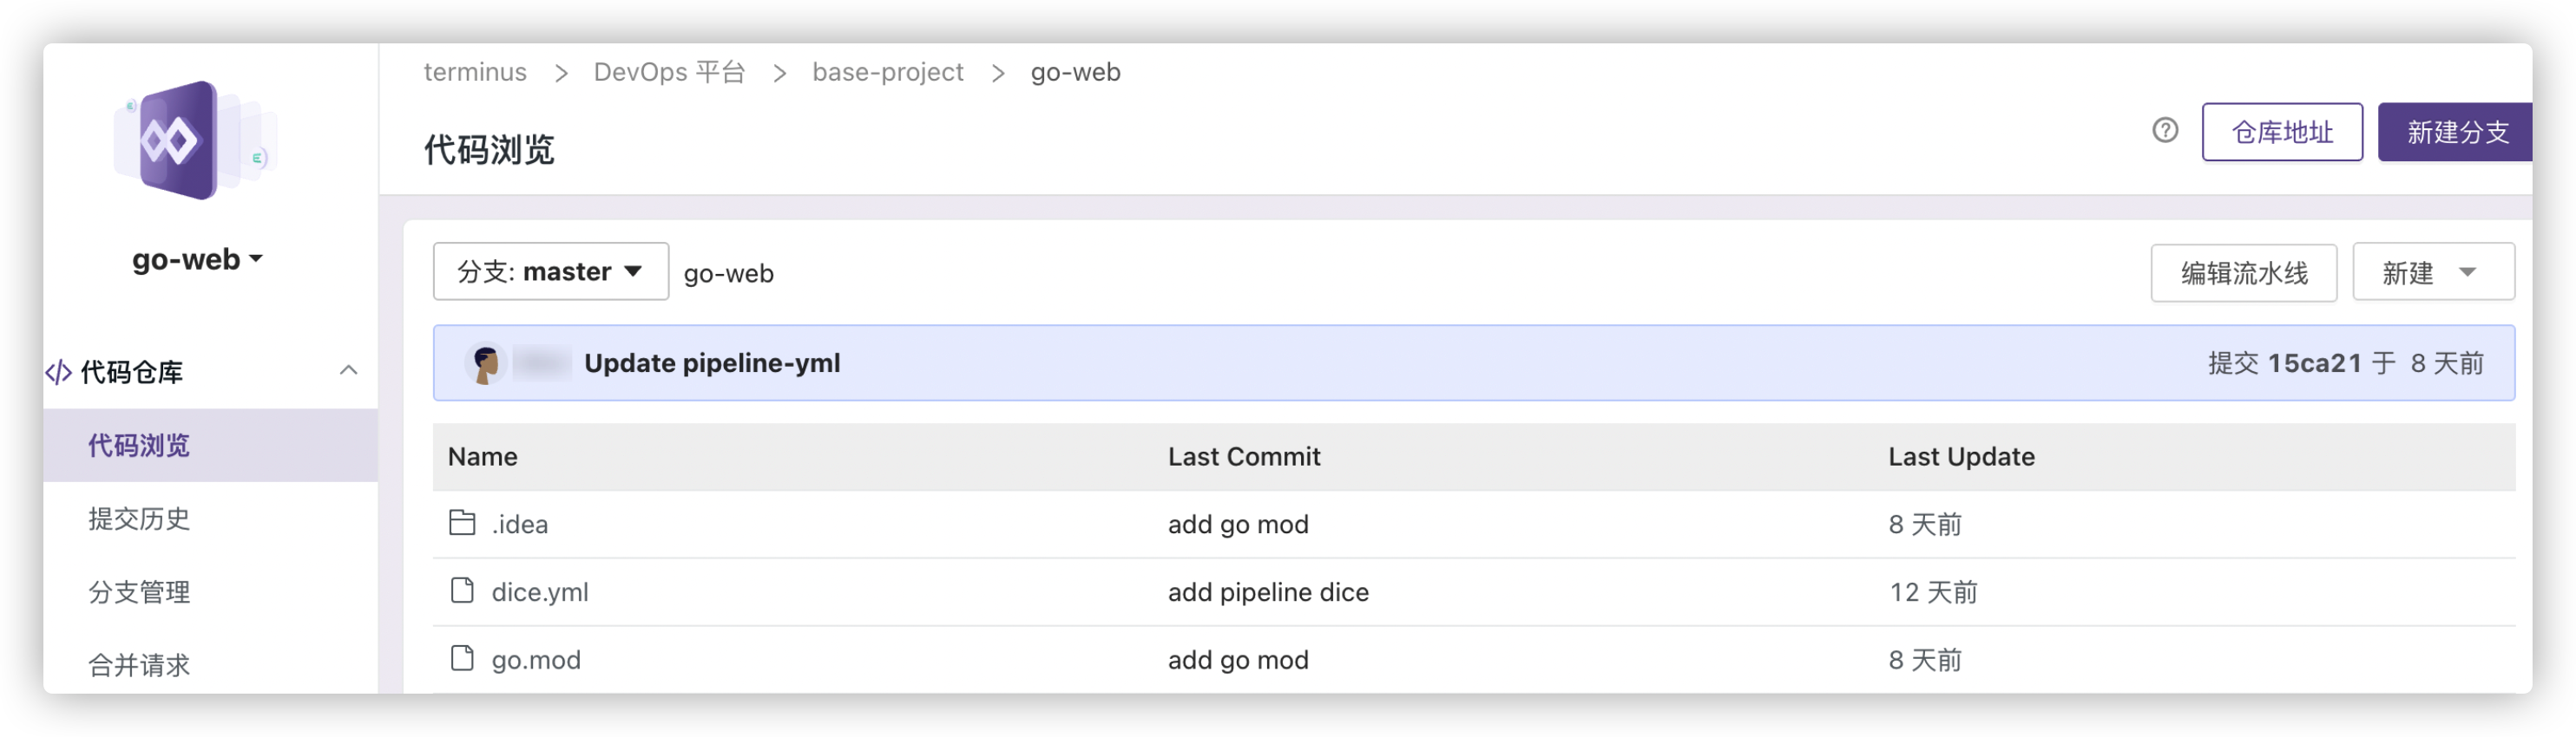Click the help question mark icon
The image size is (2576, 737).
point(2165,131)
